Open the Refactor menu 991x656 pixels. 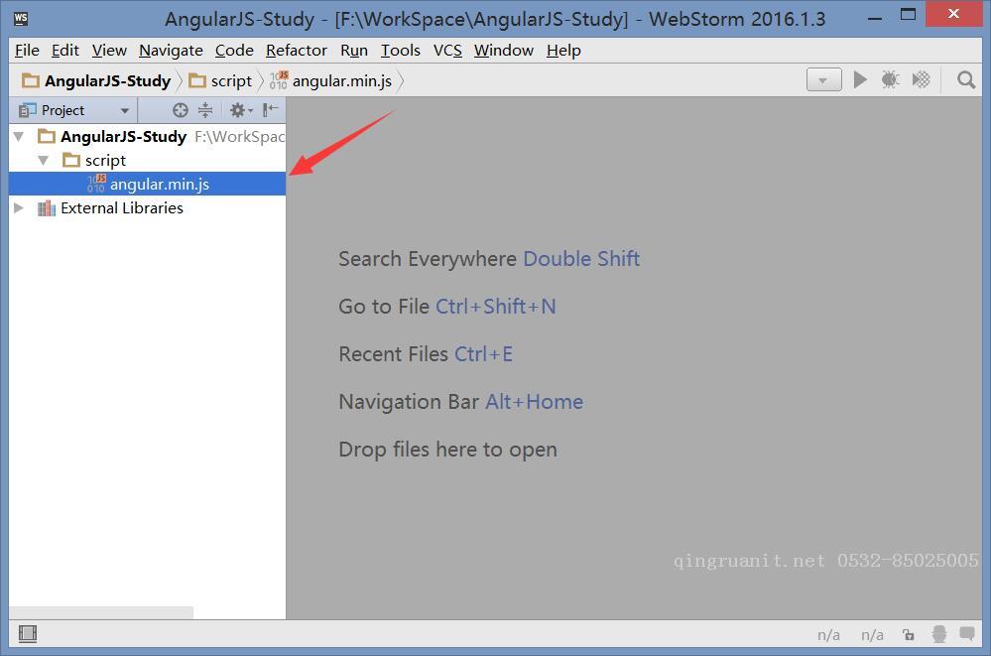click(x=296, y=50)
